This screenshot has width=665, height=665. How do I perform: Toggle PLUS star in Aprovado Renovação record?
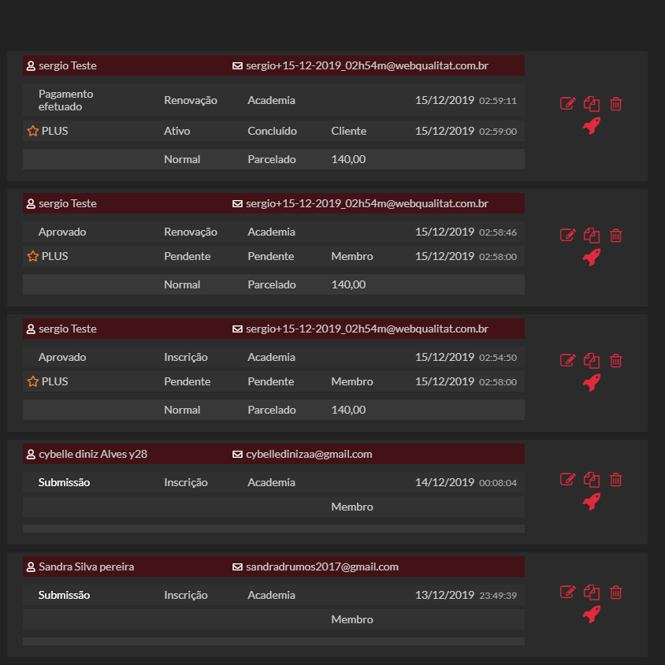click(32, 256)
